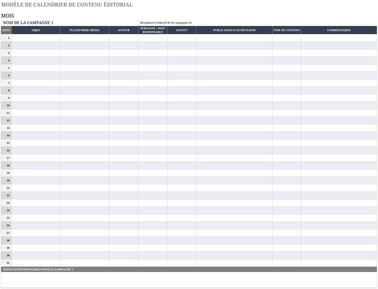The width and height of the screenshot is (378, 289).
Task: Click the AUTEUR cell in row 15
Action: click(x=124, y=143)
